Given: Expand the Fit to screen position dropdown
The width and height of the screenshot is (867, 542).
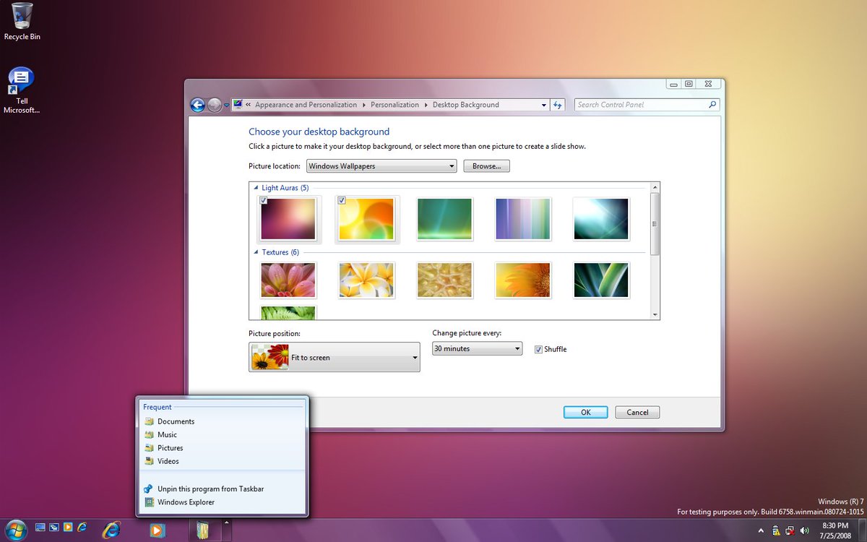Looking at the screenshot, I should coord(335,357).
